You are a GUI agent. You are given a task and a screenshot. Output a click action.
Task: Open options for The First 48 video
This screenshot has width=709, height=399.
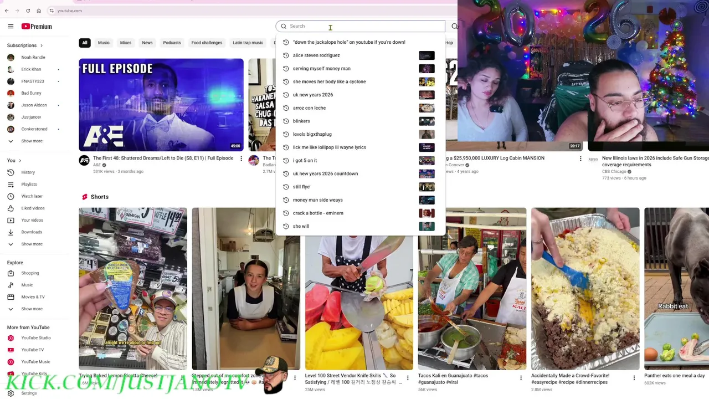click(x=241, y=158)
